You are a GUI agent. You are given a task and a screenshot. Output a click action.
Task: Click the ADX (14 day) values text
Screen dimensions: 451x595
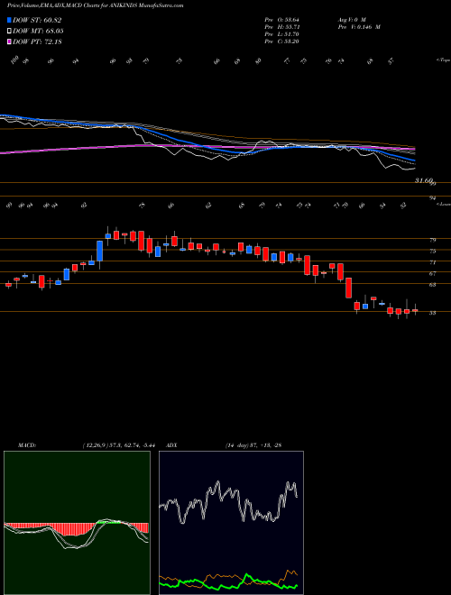point(253,445)
